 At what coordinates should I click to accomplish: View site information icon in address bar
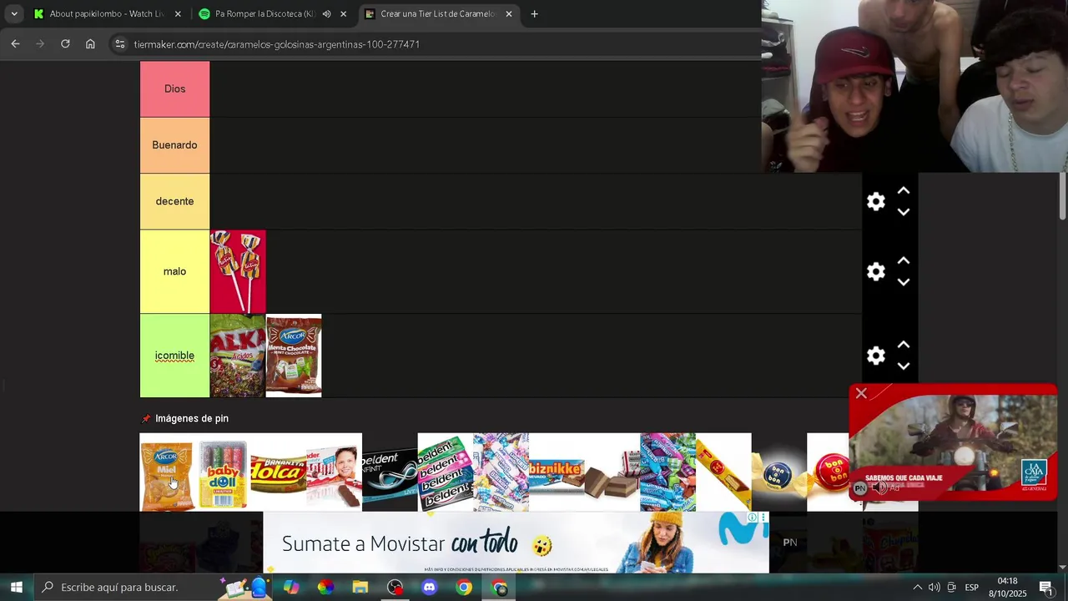click(x=120, y=43)
